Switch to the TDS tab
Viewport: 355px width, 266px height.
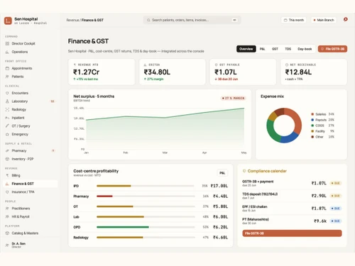point(288,49)
